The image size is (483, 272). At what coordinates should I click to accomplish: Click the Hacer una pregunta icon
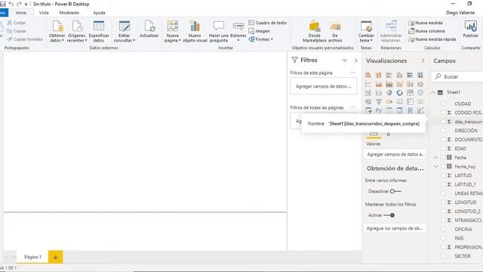pyautogui.click(x=219, y=26)
